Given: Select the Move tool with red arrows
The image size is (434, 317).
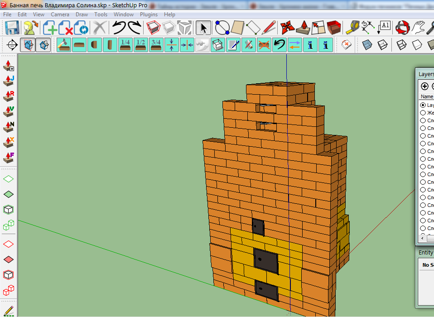Looking at the screenshot, I should pyautogui.click(x=286, y=28).
